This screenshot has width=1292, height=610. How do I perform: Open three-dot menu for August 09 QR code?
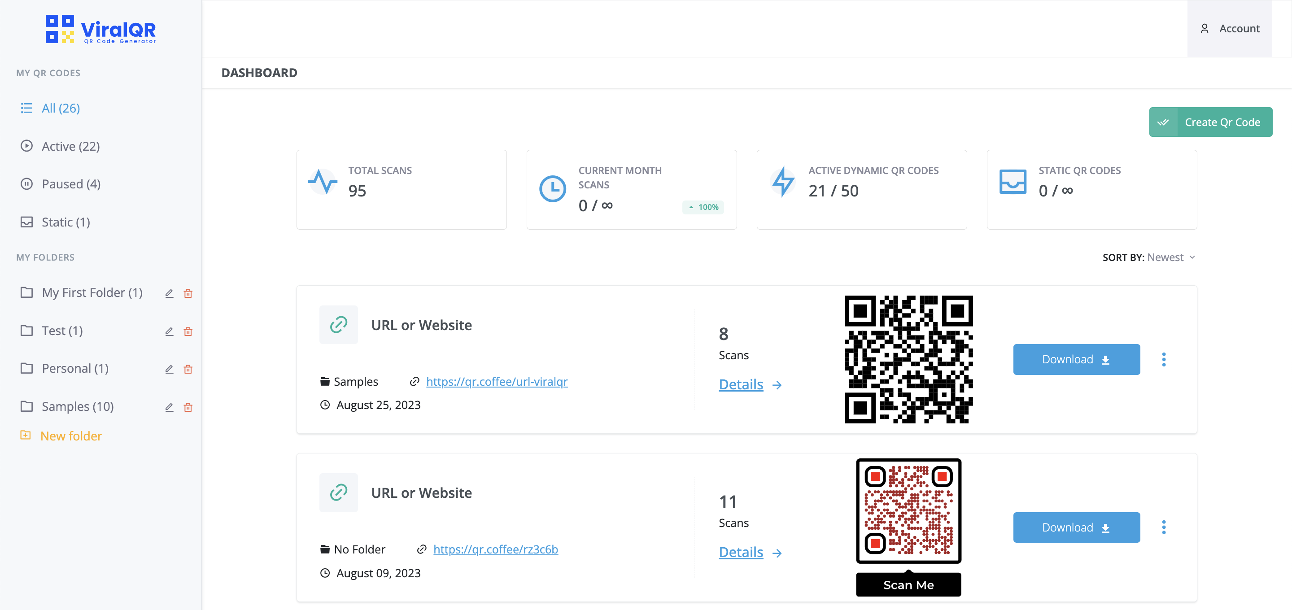pos(1164,527)
